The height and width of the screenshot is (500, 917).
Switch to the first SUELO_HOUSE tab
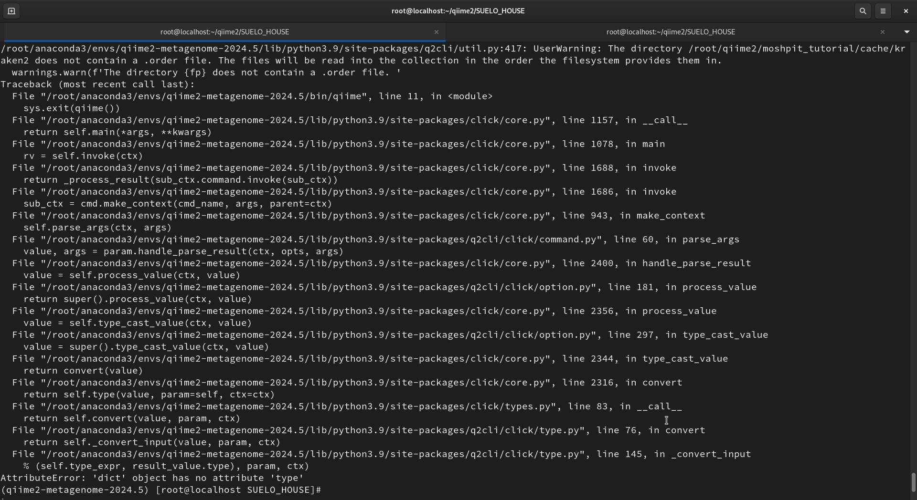click(224, 32)
